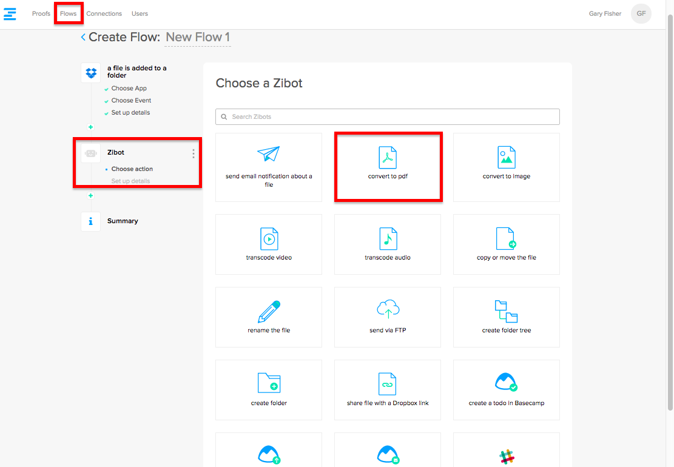Pick the transcode video Zibot
The width and height of the screenshot is (674, 467).
point(269,244)
